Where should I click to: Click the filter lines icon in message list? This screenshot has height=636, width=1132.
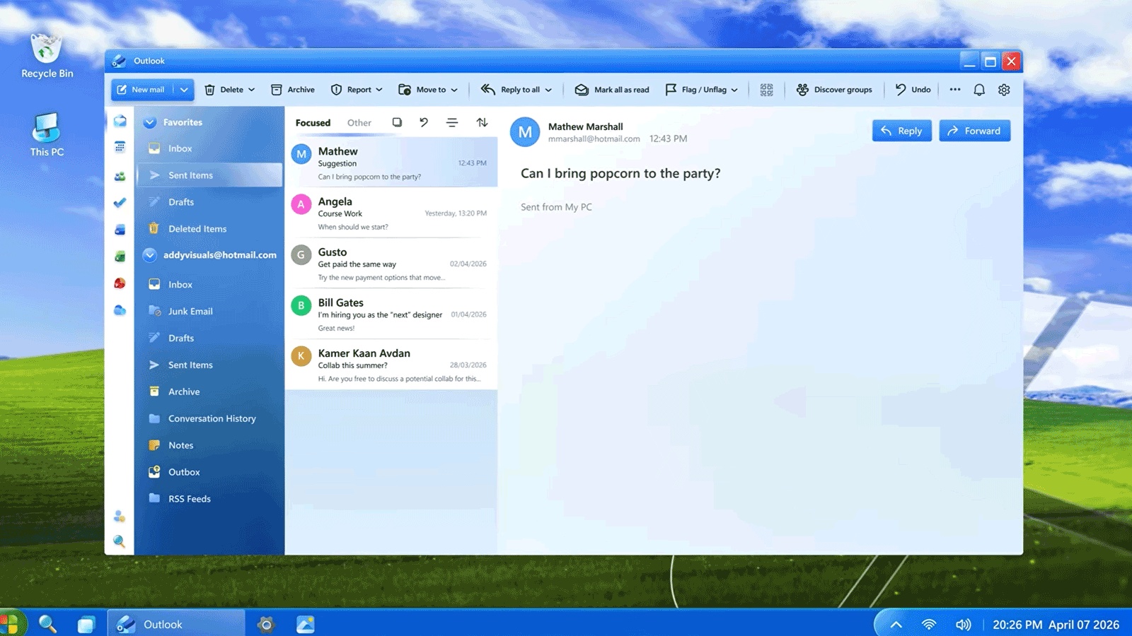point(452,122)
